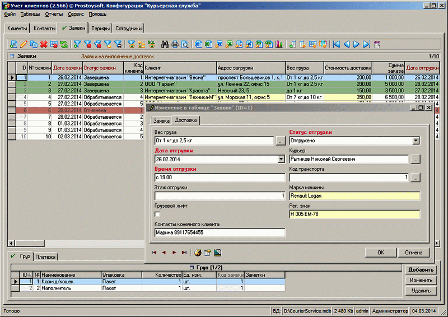
Task: Toggle the Грузовой лифт checkbox
Action: tap(157, 215)
